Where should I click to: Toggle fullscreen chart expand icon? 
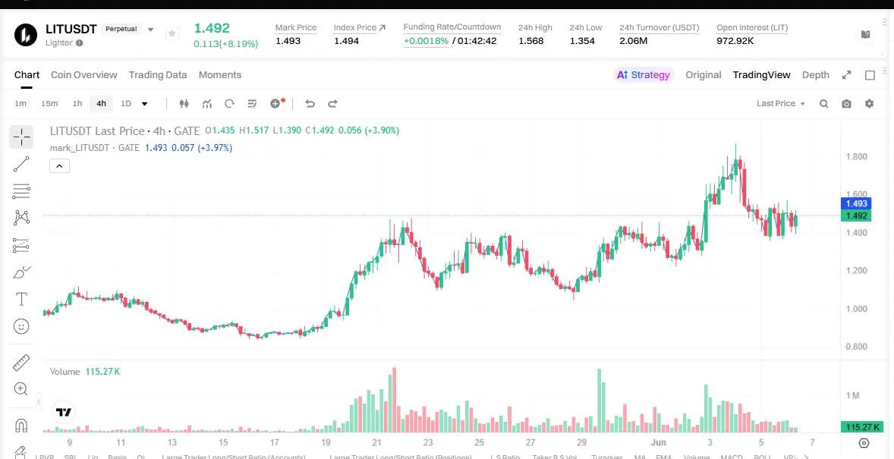847,74
